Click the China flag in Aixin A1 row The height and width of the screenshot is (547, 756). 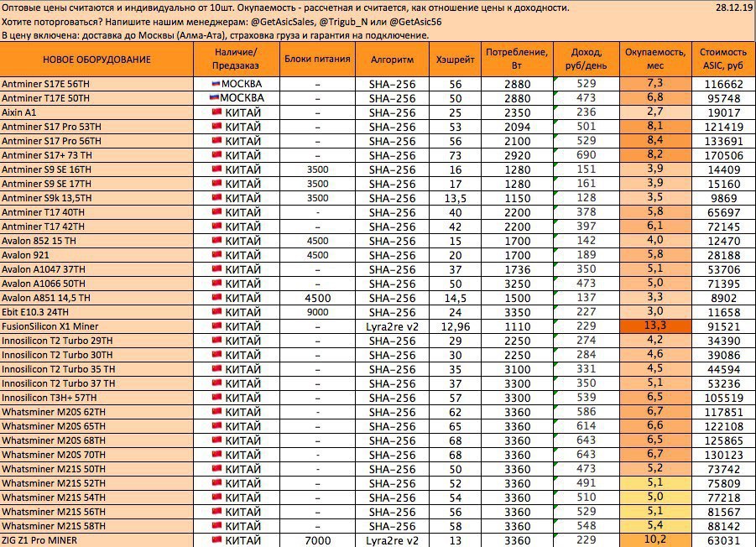click(217, 112)
